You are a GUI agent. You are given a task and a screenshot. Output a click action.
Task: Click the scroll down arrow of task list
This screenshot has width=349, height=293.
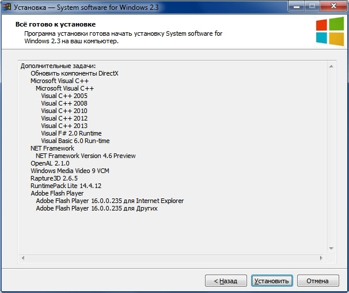(331, 249)
